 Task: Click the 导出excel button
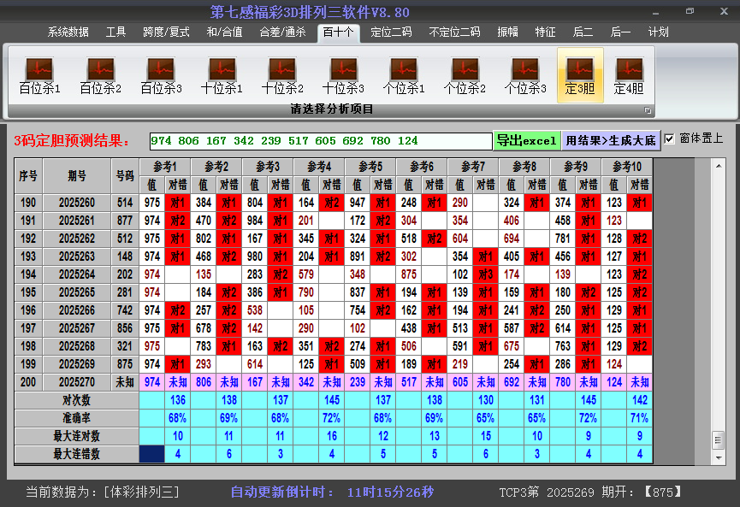click(x=526, y=140)
